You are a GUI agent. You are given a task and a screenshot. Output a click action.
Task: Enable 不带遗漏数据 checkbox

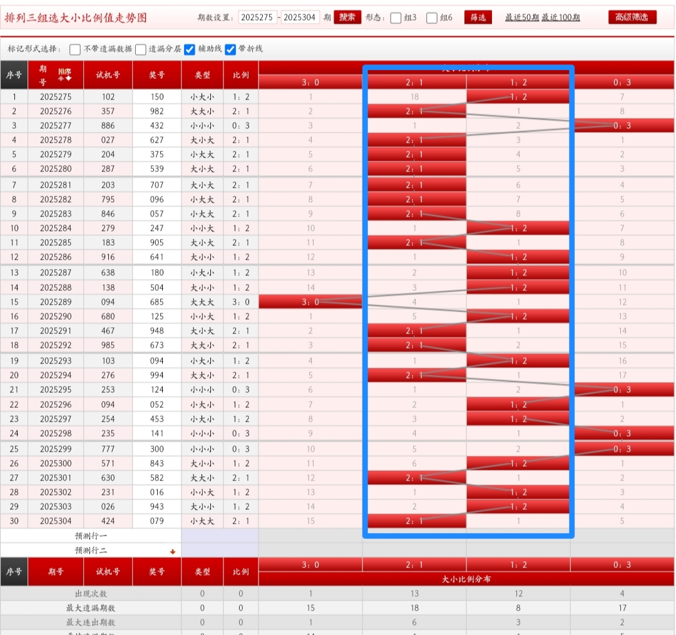[75, 49]
